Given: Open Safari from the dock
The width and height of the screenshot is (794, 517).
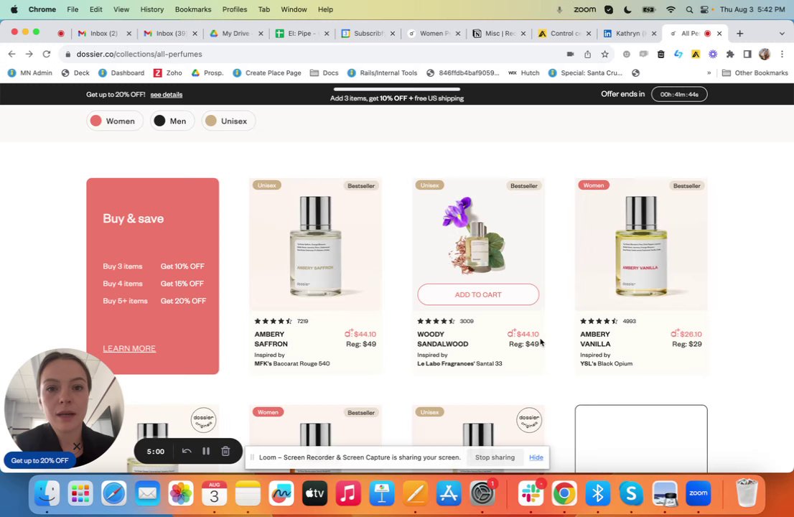Looking at the screenshot, I should point(113,493).
